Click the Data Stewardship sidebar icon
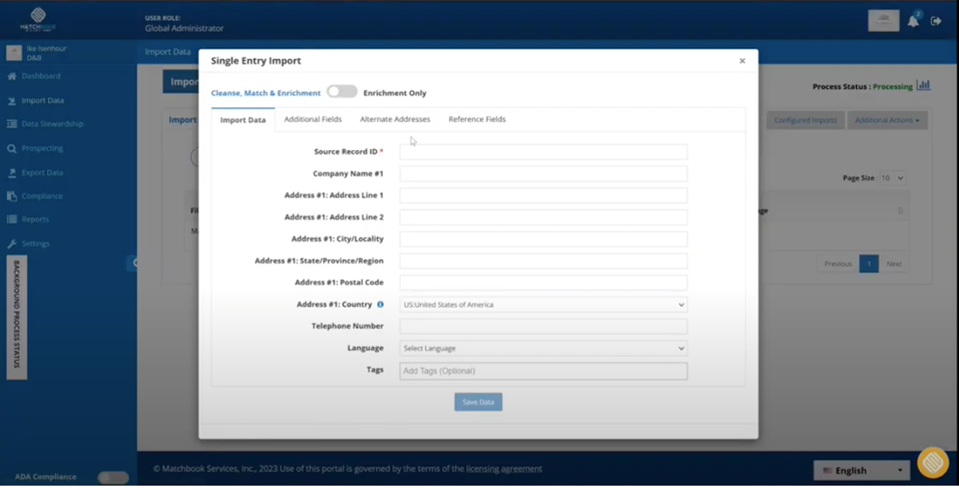The width and height of the screenshot is (959, 490). tap(11, 124)
